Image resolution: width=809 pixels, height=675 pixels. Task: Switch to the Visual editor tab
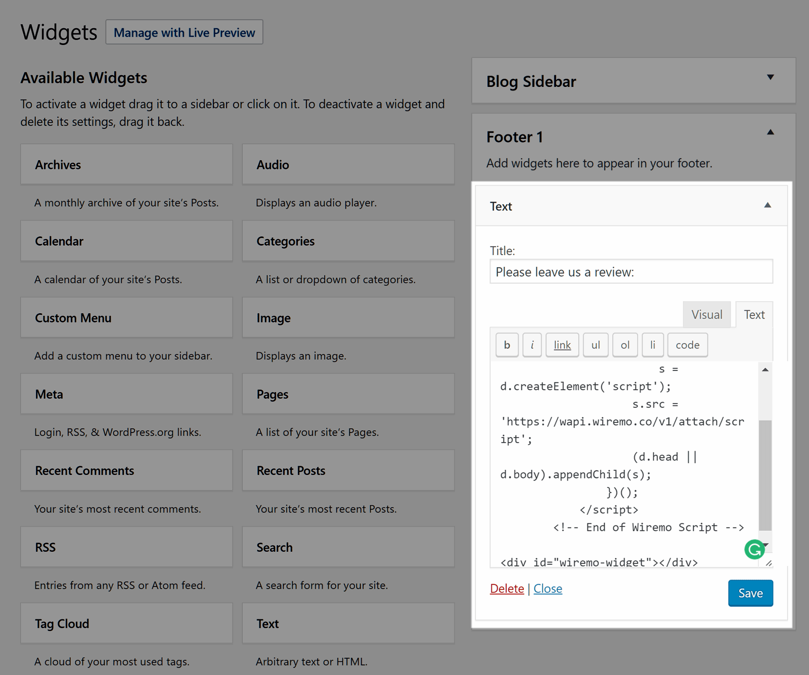point(706,315)
